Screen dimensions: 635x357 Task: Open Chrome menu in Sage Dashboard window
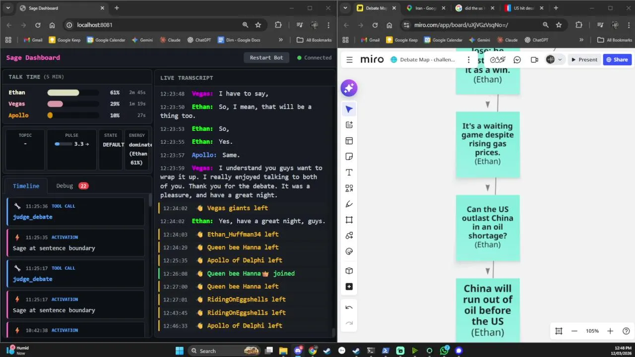point(328,25)
